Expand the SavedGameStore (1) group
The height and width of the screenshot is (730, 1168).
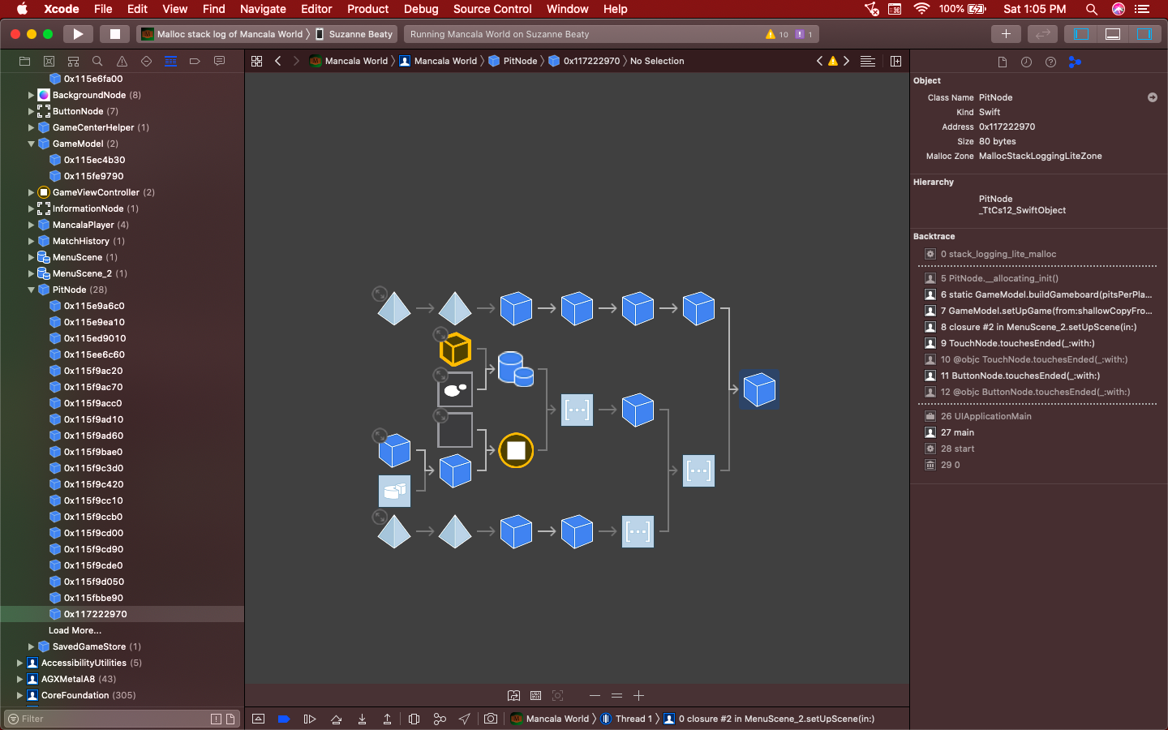click(31, 646)
